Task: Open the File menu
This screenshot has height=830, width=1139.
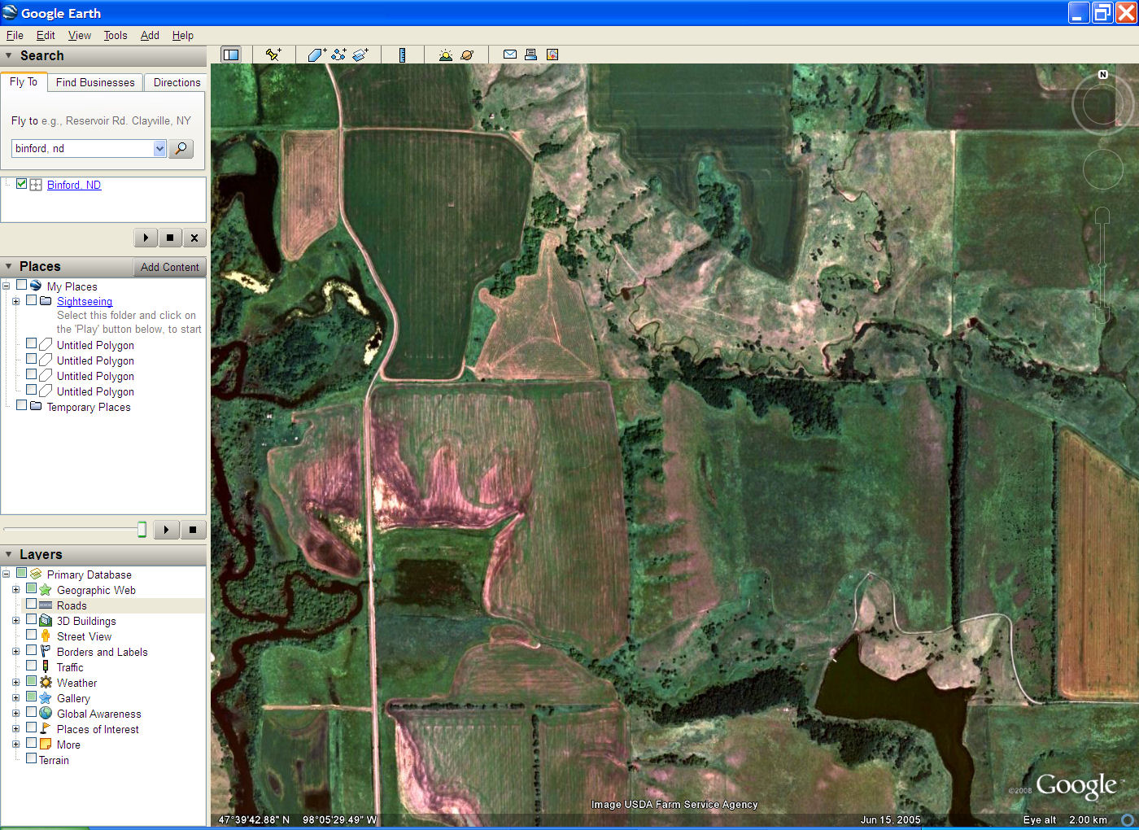Action: click(x=15, y=35)
